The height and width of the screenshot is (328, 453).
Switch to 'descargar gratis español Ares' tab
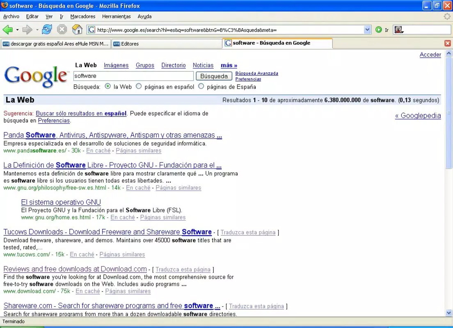coord(56,43)
